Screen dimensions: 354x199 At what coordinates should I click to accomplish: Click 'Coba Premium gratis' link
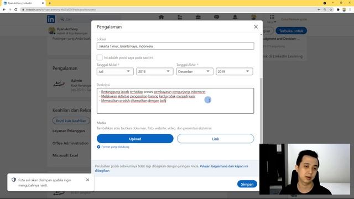point(294,19)
